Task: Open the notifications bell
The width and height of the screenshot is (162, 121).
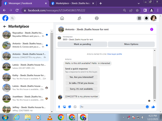Action: [146, 18]
